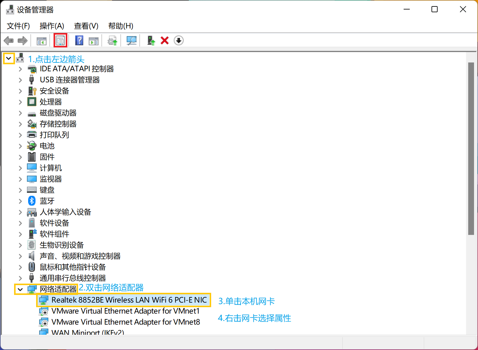
Task: Click the 网络适配器 network icon
Action: click(x=32, y=289)
